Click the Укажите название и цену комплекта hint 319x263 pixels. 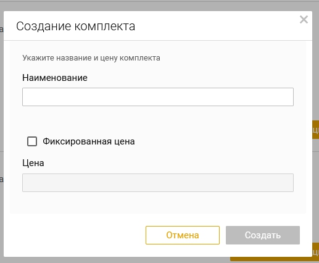click(91, 58)
